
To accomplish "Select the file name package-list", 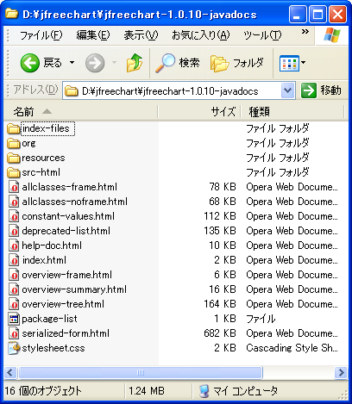I will (49, 319).
